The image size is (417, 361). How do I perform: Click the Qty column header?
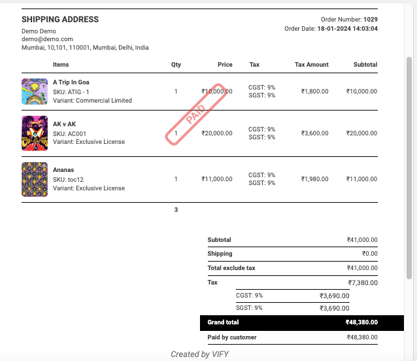[176, 65]
